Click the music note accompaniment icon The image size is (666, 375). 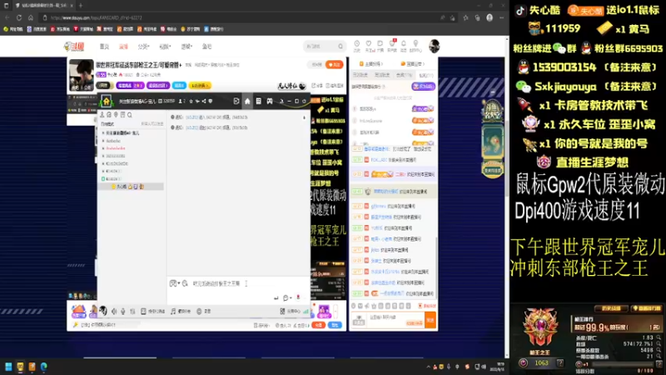(x=173, y=311)
